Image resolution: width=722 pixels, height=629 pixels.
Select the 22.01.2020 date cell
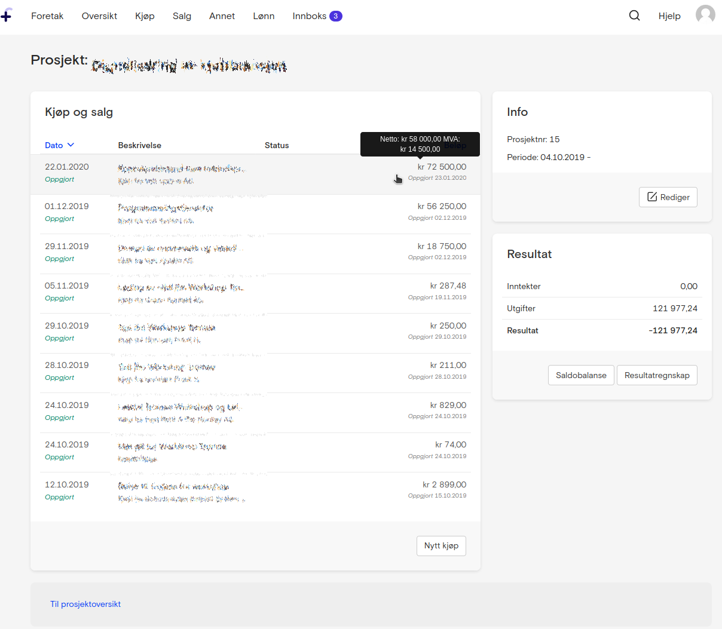[67, 167]
